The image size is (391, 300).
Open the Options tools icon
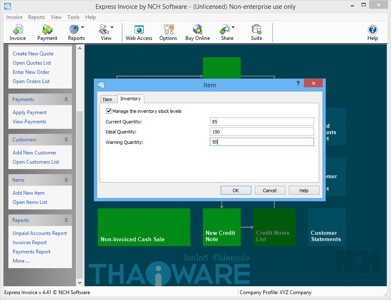point(168,30)
